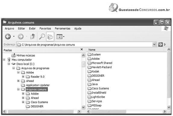Open the Views mode dropdown
This screenshot has height=116, width=173.
pyautogui.click(x=60, y=37)
